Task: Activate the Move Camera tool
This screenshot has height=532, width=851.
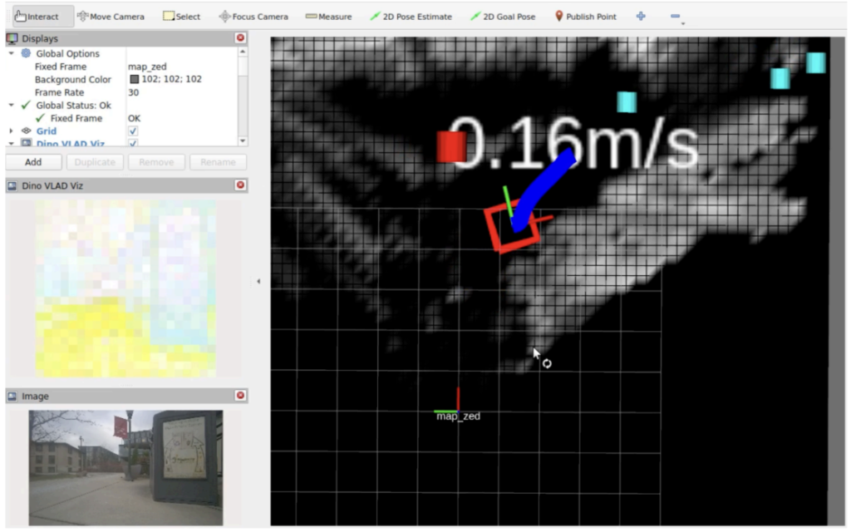Action: click(x=111, y=17)
